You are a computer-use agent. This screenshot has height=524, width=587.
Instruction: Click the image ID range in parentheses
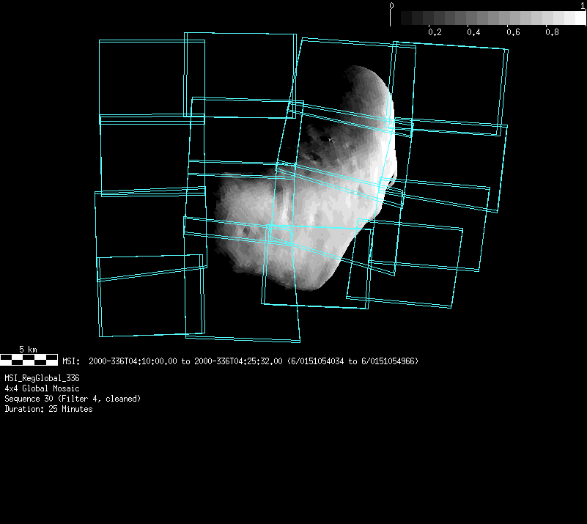pyautogui.click(x=352, y=361)
